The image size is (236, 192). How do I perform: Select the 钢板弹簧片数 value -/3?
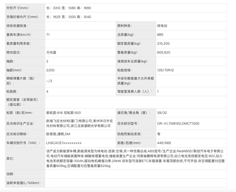(x=49, y=81)
